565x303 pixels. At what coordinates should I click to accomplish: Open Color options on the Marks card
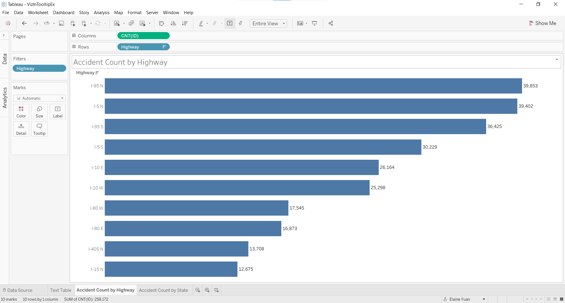pyautogui.click(x=21, y=112)
